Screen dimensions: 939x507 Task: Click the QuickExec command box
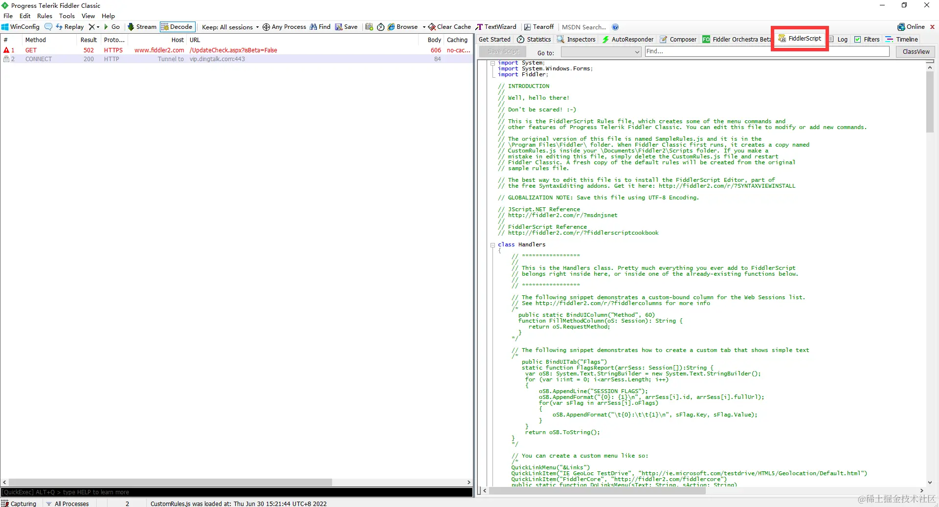[237, 492]
